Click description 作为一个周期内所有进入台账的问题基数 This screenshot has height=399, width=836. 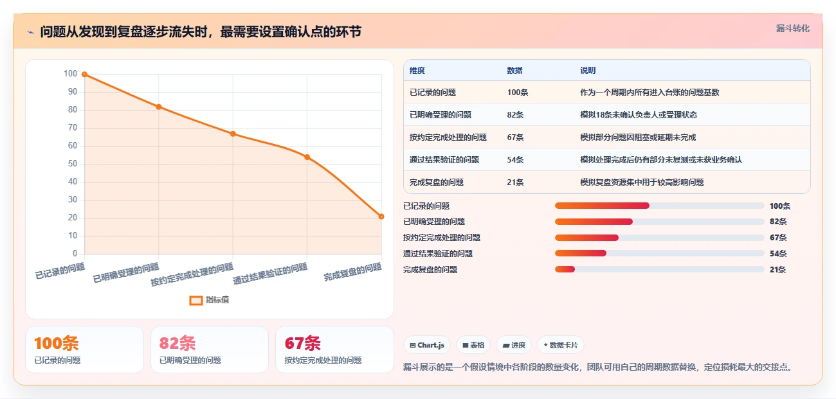pyautogui.click(x=650, y=93)
